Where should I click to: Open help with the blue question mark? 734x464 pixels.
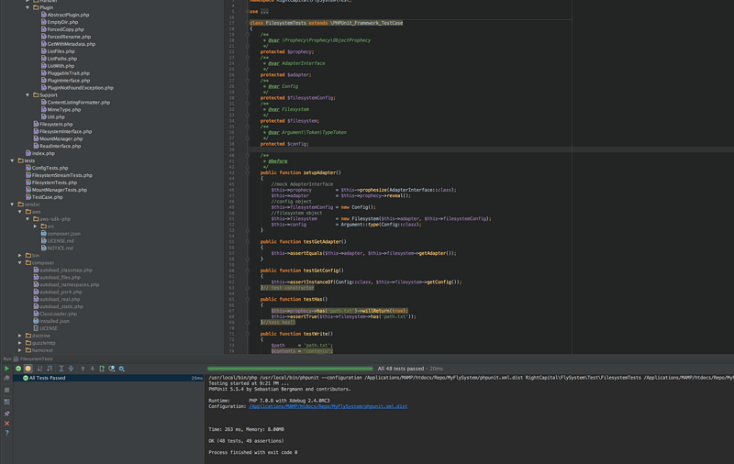click(x=6, y=433)
